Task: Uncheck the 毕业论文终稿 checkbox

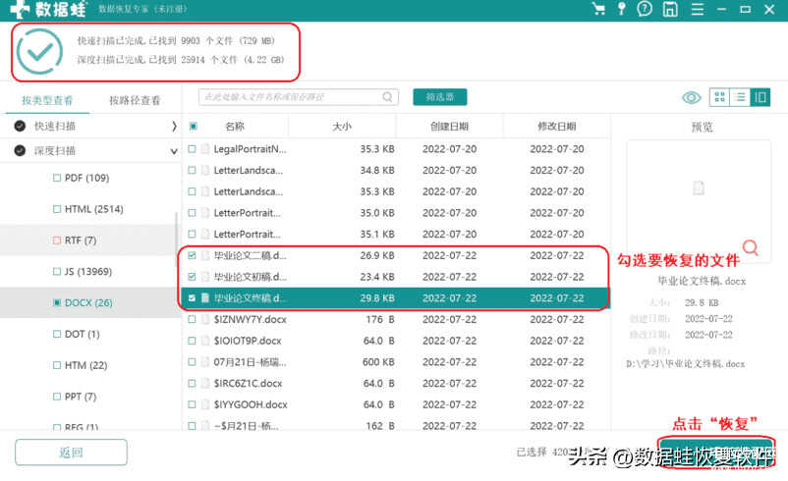Action: [192, 297]
